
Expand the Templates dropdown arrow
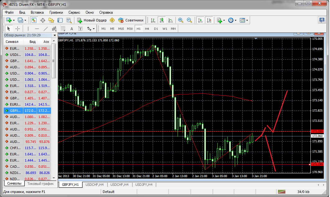point(247,21)
